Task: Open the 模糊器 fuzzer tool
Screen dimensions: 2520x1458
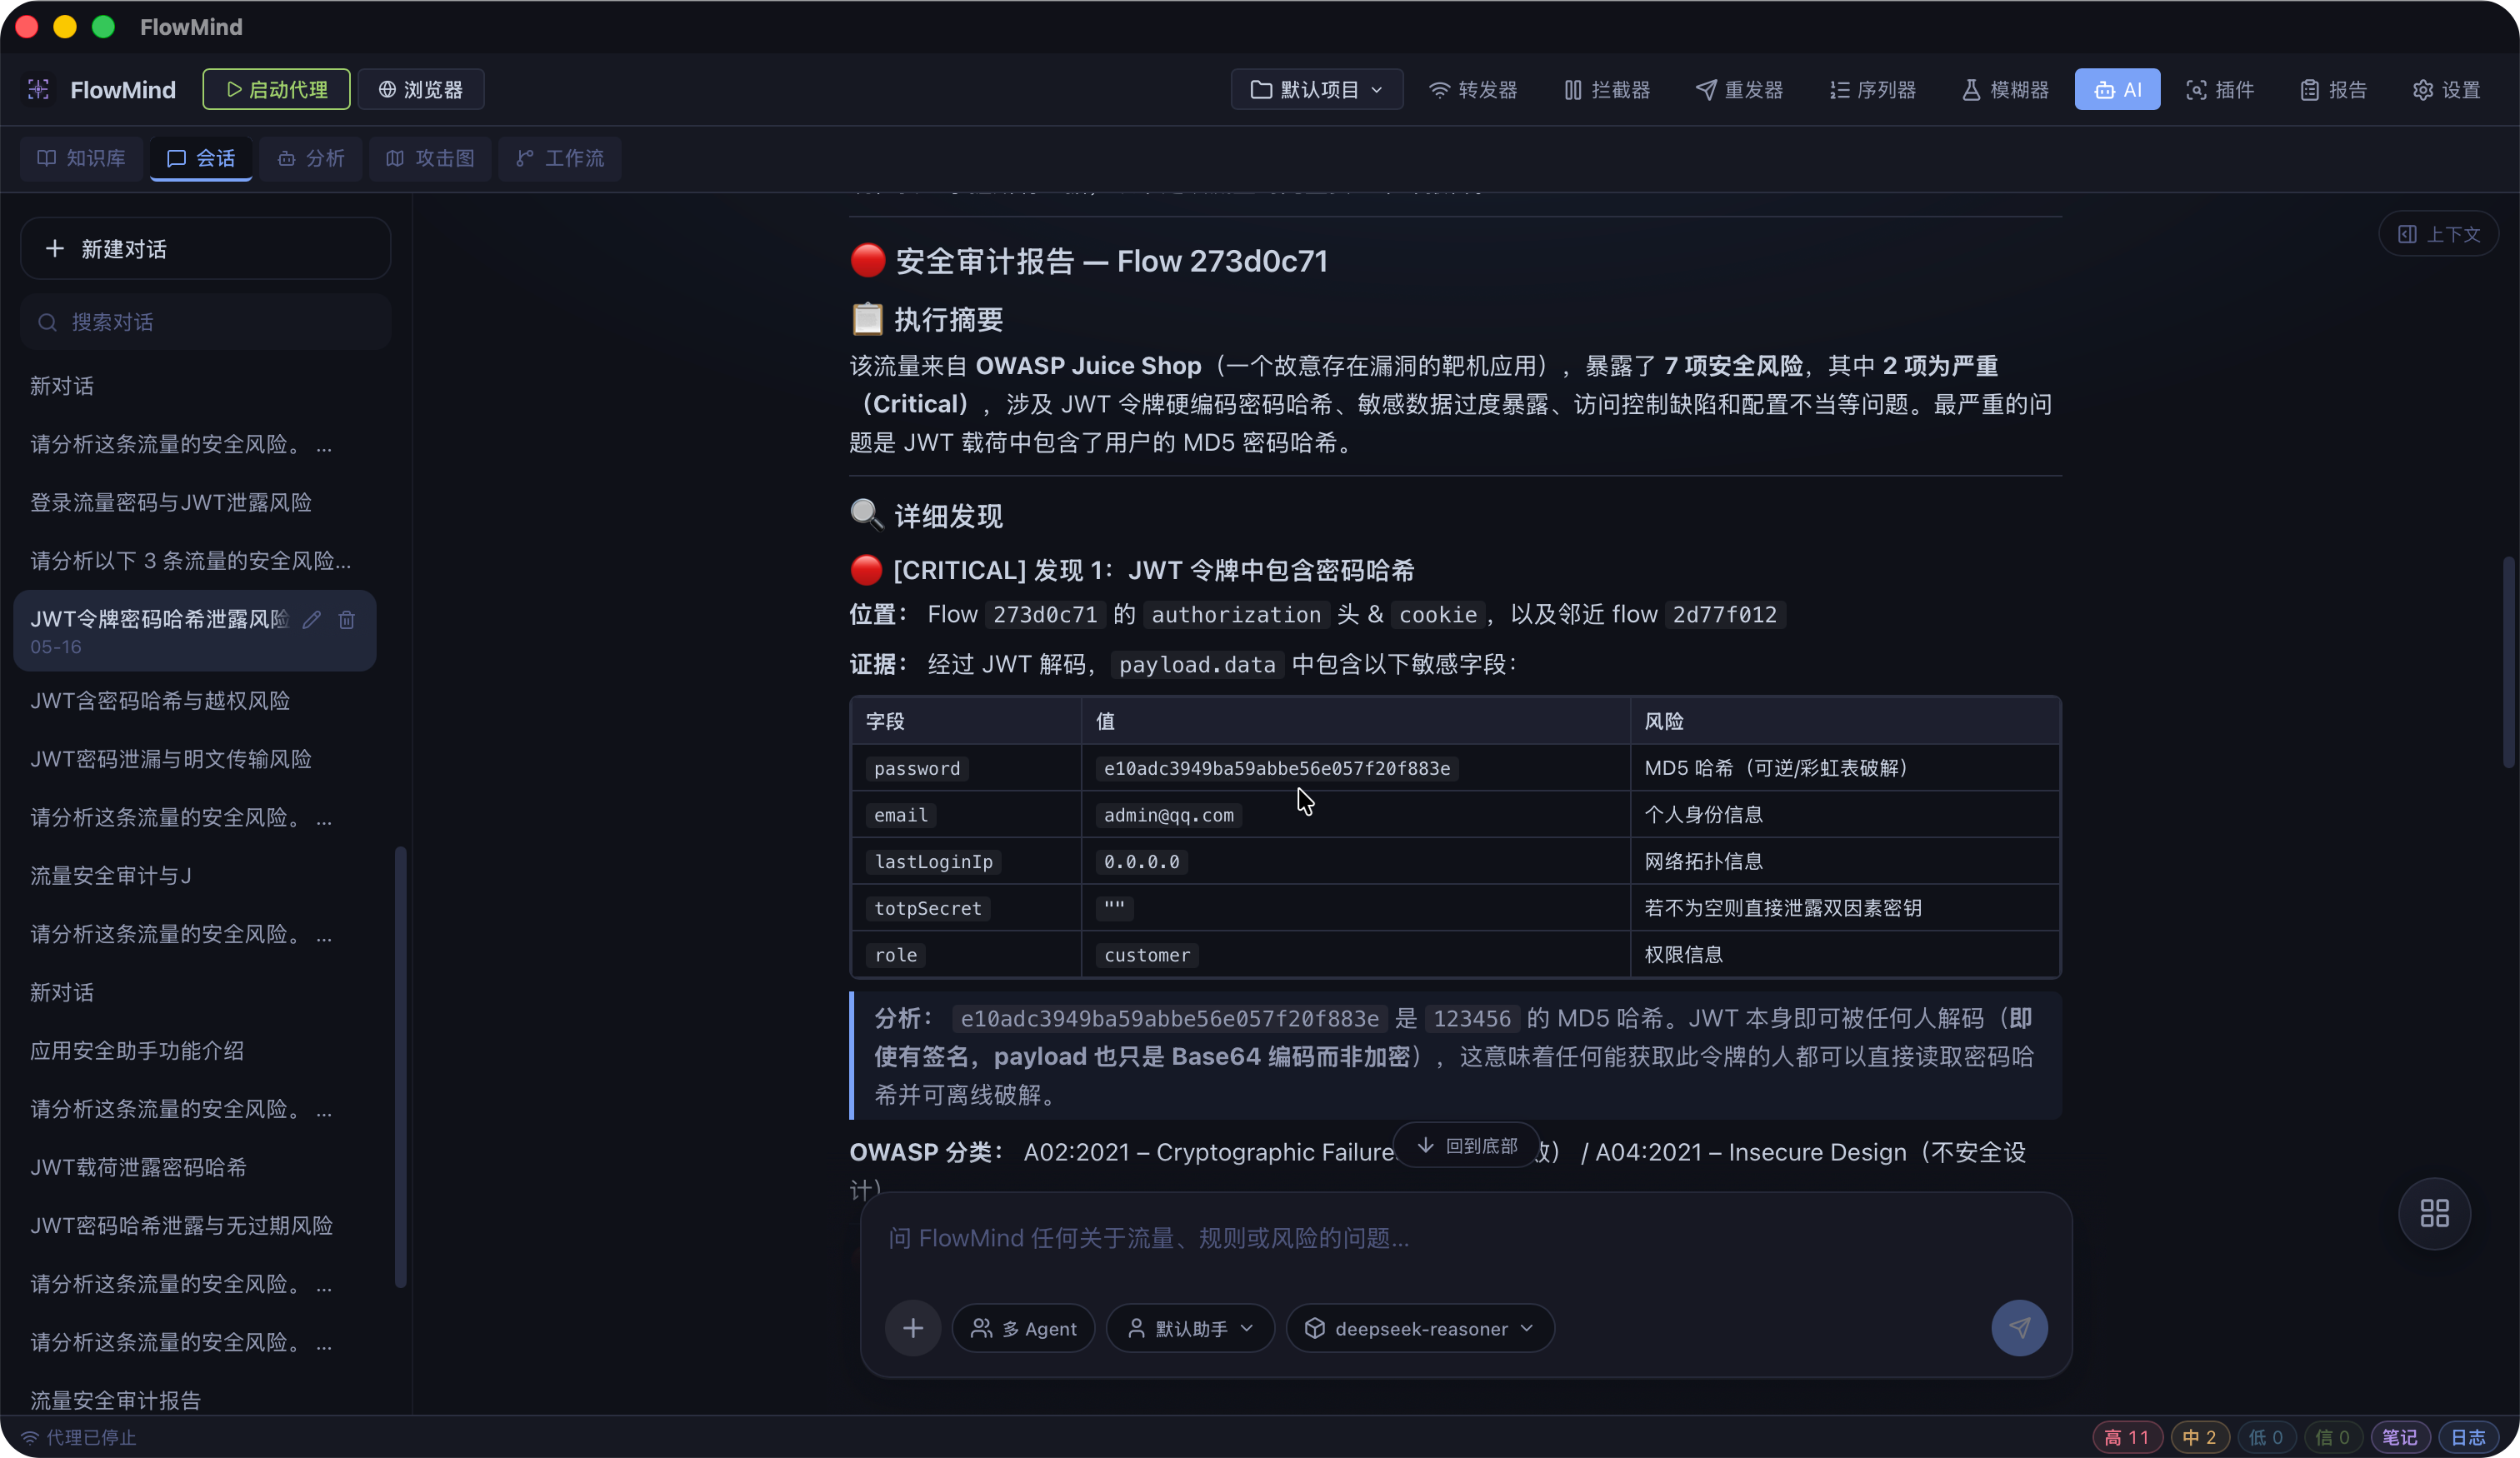Action: (2006, 90)
